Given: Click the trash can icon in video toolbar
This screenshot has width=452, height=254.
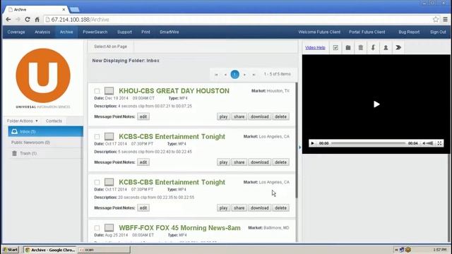Looking at the screenshot, I should point(361,47).
